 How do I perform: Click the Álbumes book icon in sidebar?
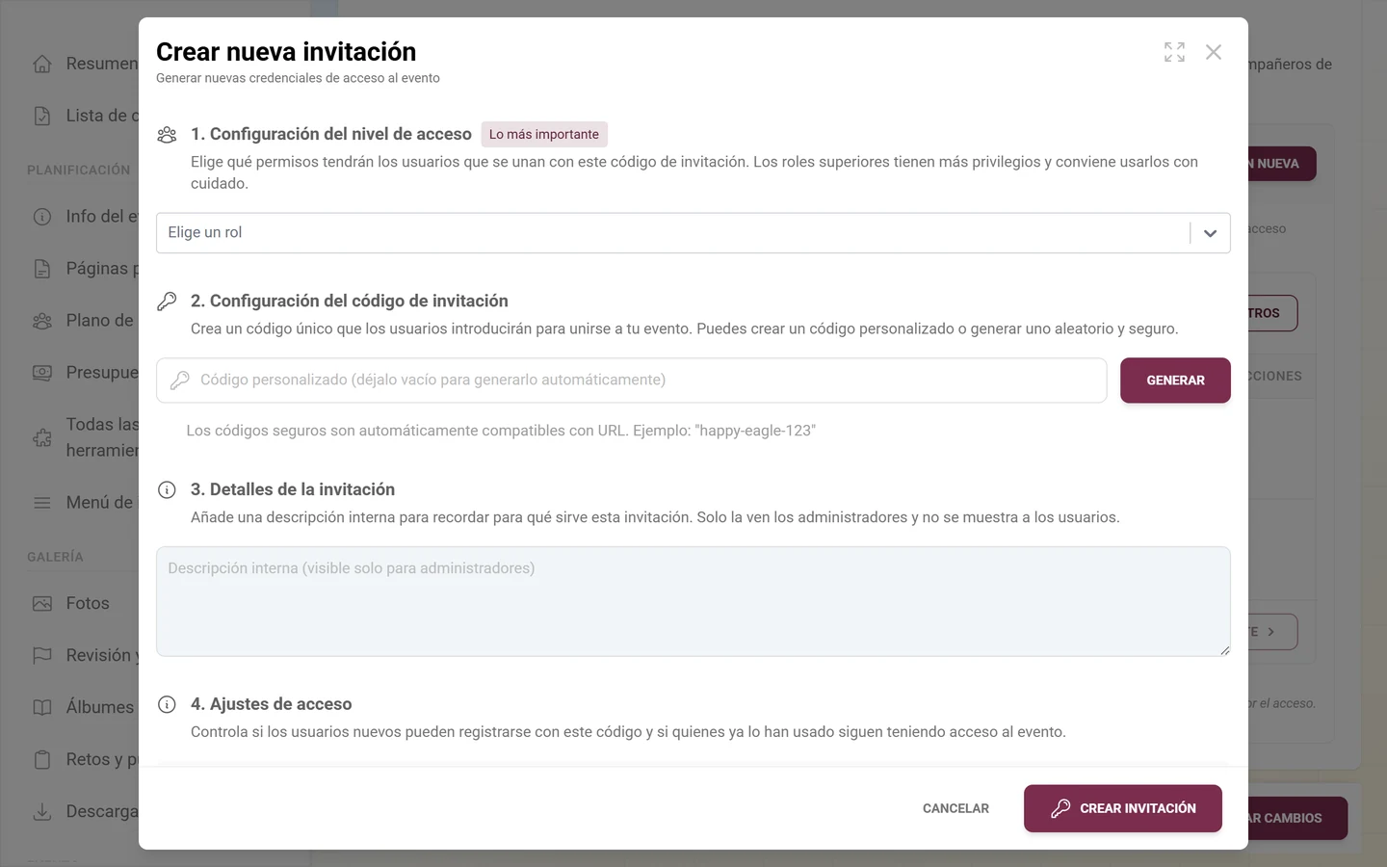click(x=42, y=707)
